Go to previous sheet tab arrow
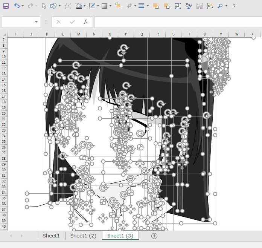 point(11,236)
